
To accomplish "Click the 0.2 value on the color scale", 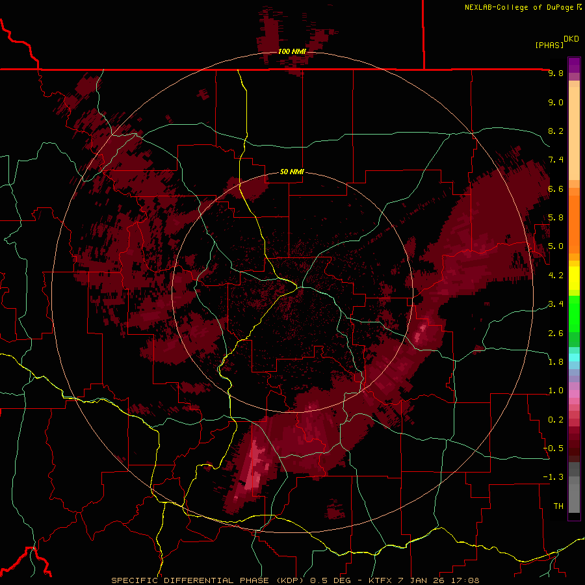I will pos(556,420).
